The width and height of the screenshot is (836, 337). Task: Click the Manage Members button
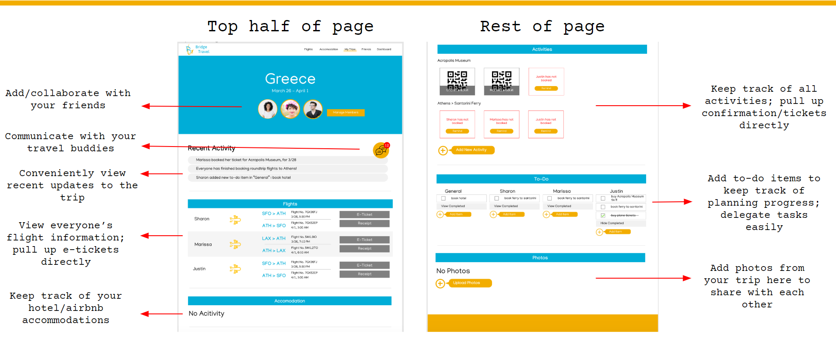[x=345, y=113]
